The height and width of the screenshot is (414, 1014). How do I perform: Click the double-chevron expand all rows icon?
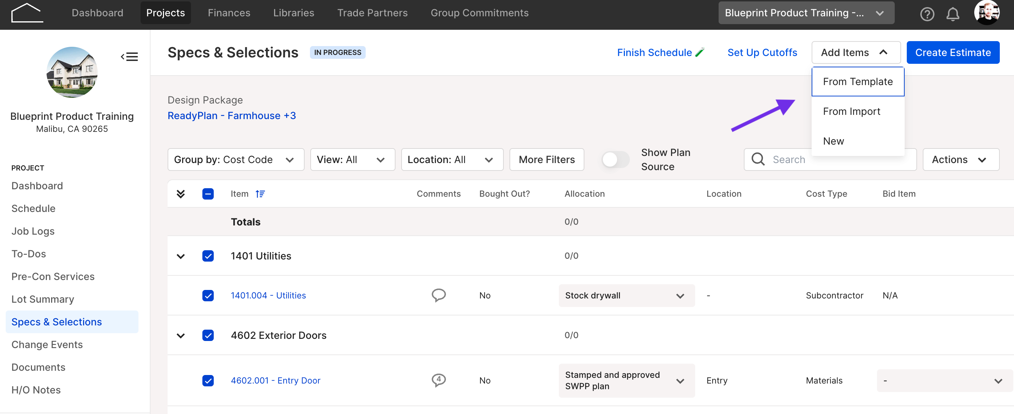181,194
